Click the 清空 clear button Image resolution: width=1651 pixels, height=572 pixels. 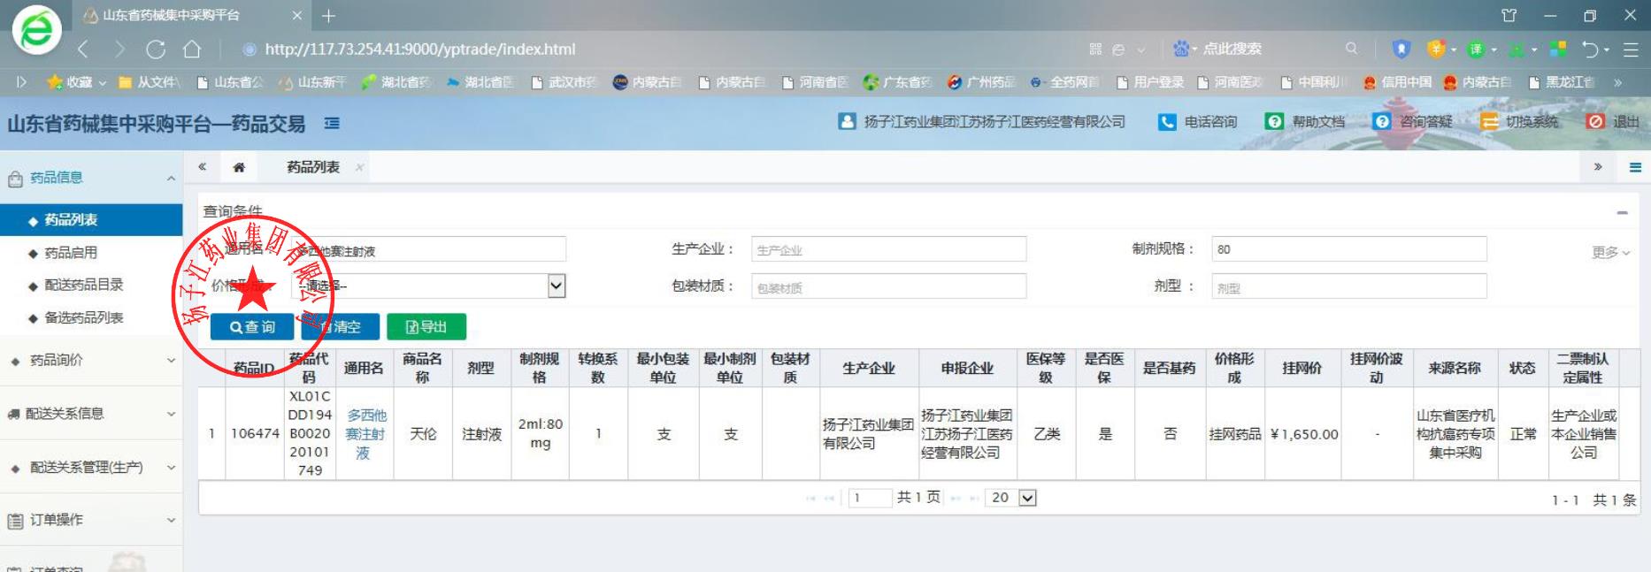pos(340,327)
